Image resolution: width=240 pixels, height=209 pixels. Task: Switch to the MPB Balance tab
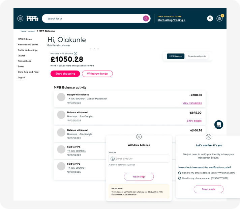coord(176,56)
